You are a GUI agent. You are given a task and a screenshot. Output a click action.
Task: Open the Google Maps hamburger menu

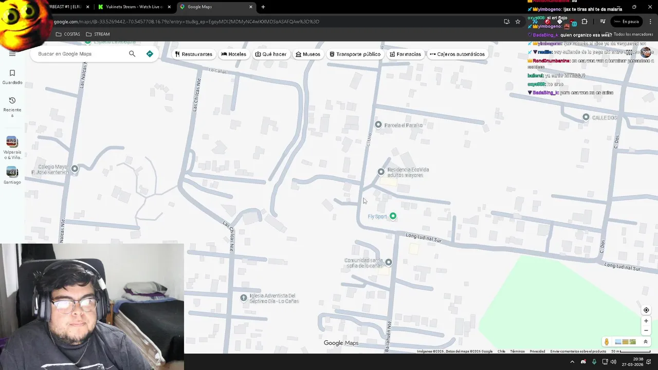[x=12, y=53]
